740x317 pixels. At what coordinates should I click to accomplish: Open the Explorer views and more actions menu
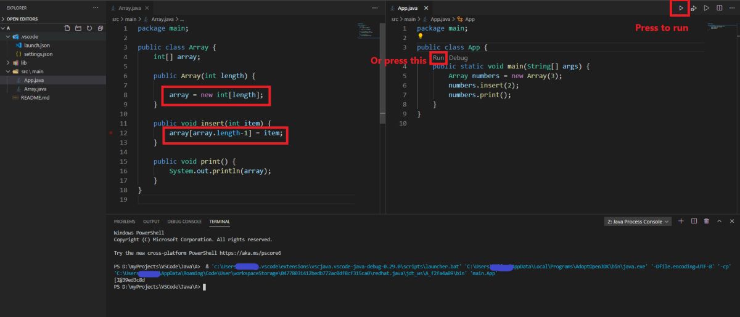coord(95,8)
